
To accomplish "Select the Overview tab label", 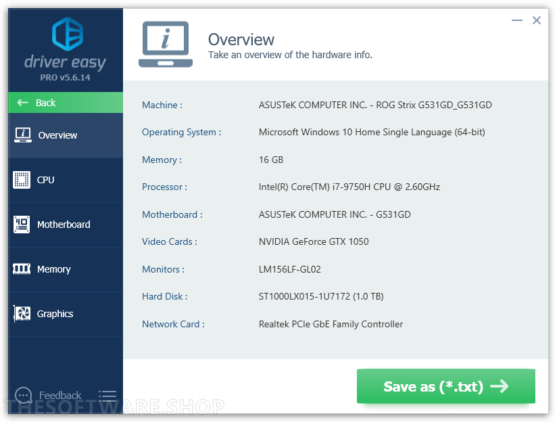I will point(57,135).
